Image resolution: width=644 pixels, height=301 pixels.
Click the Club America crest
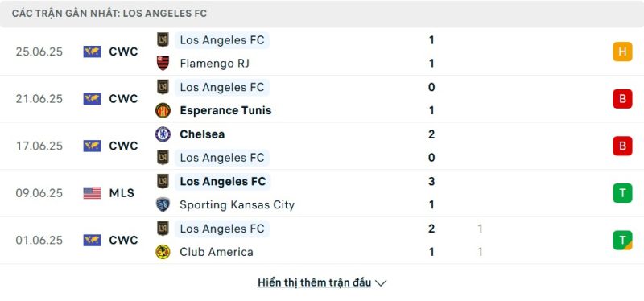[163, 252]
